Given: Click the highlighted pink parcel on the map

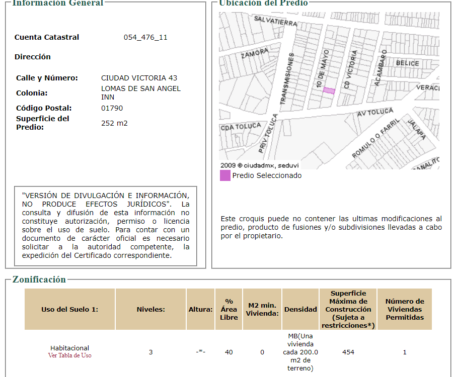Looking at the screenshot, I should point(329,90).
